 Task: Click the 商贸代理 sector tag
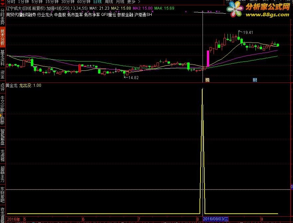click(14, 15)
